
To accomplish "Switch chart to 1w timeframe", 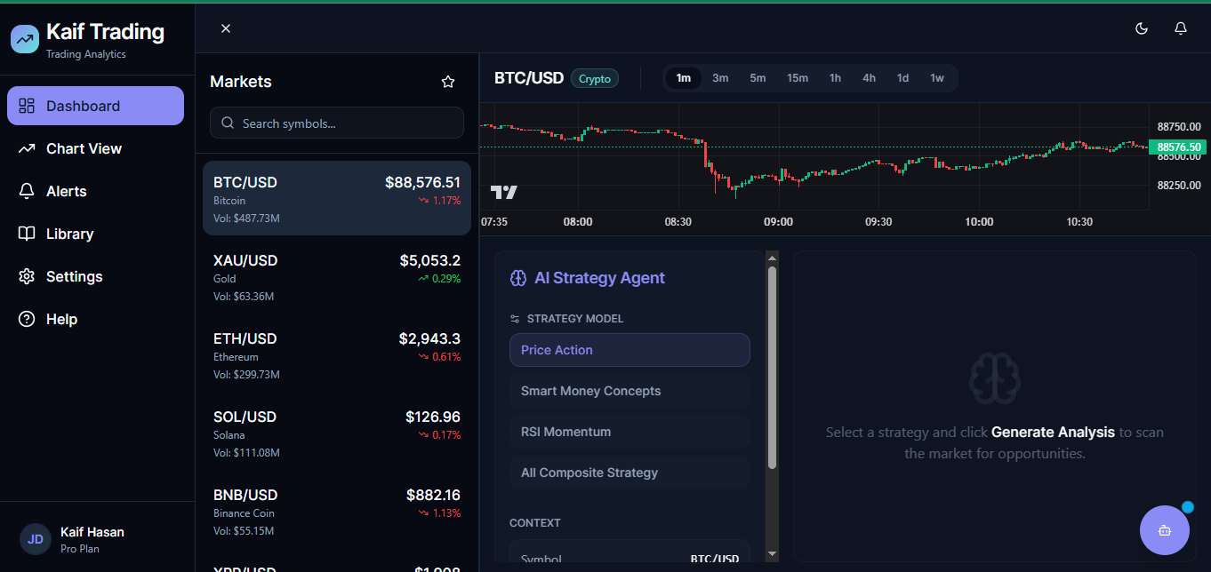I will [x=937, y=78].
